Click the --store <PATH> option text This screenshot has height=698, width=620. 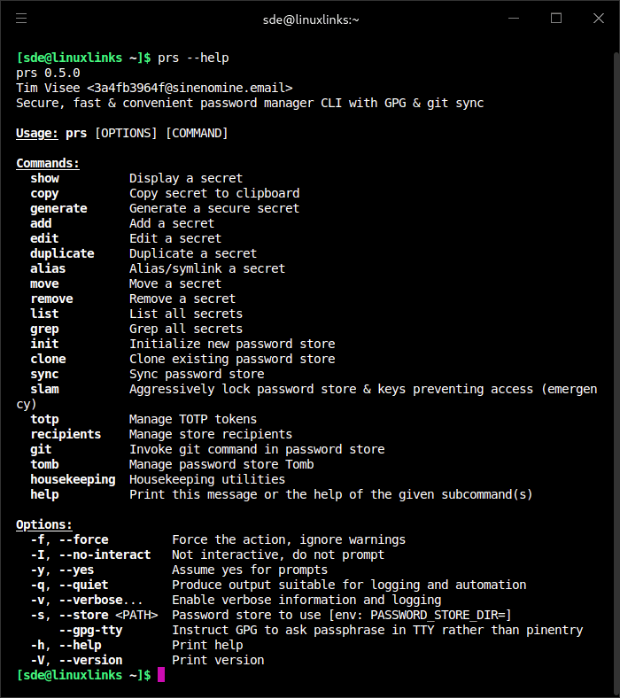[109, 615]
